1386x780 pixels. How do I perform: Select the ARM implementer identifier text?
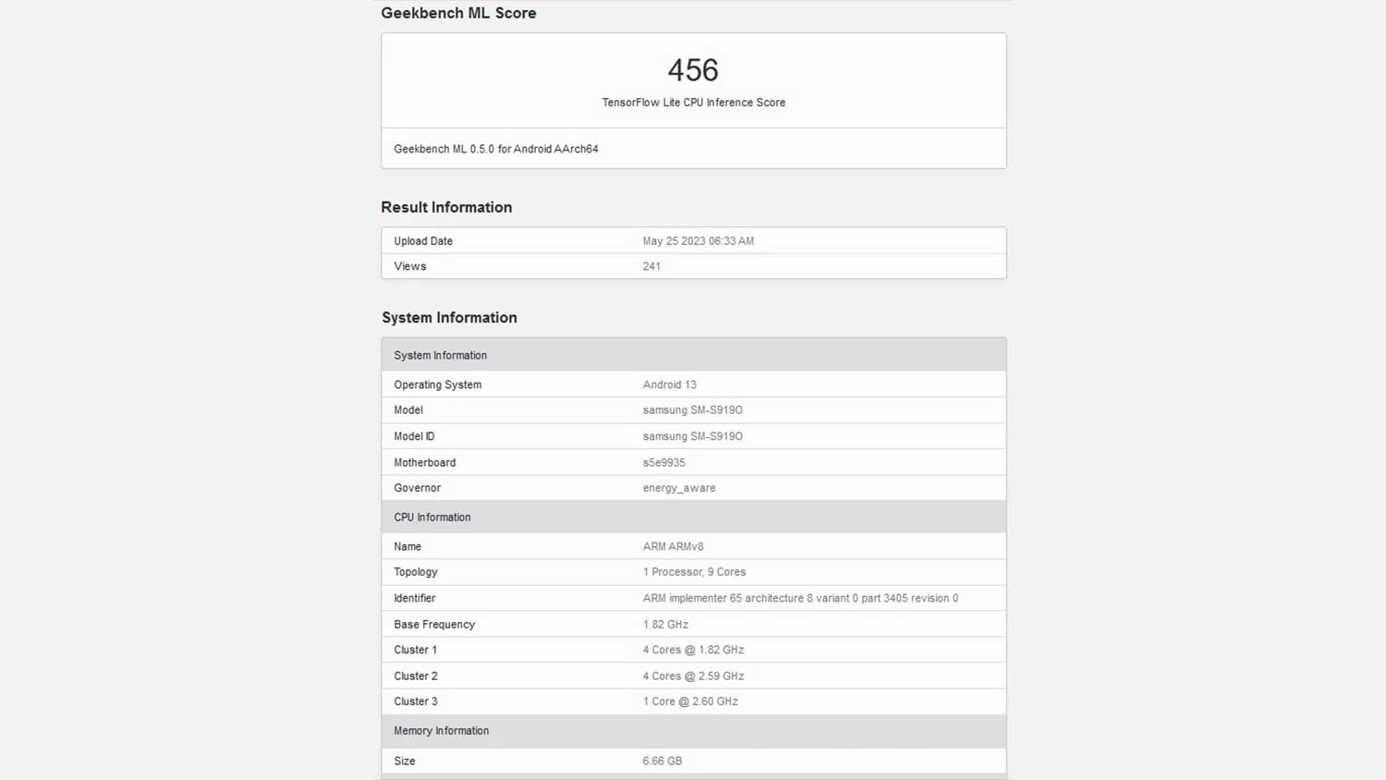coord(799,599)
